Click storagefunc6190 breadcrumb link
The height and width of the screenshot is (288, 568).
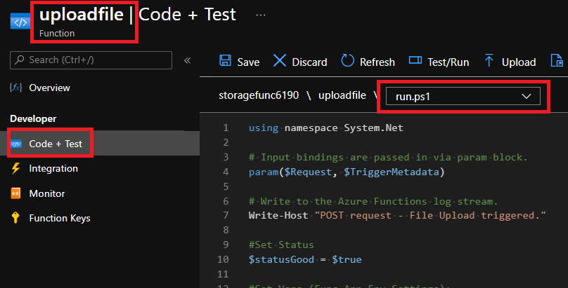tap(259, 95)
